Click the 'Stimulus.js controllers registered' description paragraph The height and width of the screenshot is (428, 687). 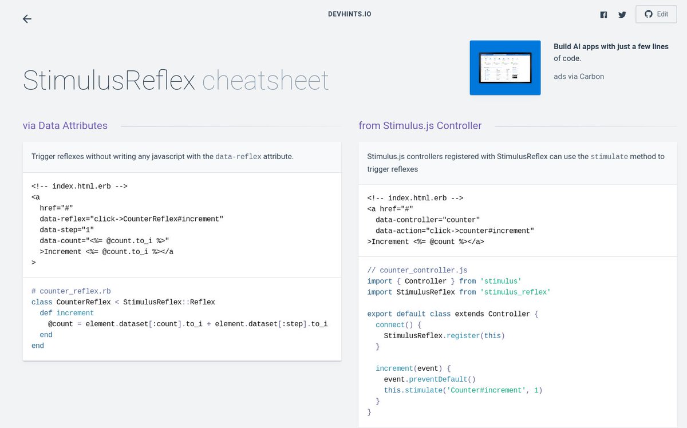[516, 163]
